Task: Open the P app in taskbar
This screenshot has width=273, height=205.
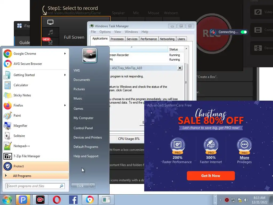Action: pyautogui.click(x=23, y=200)
